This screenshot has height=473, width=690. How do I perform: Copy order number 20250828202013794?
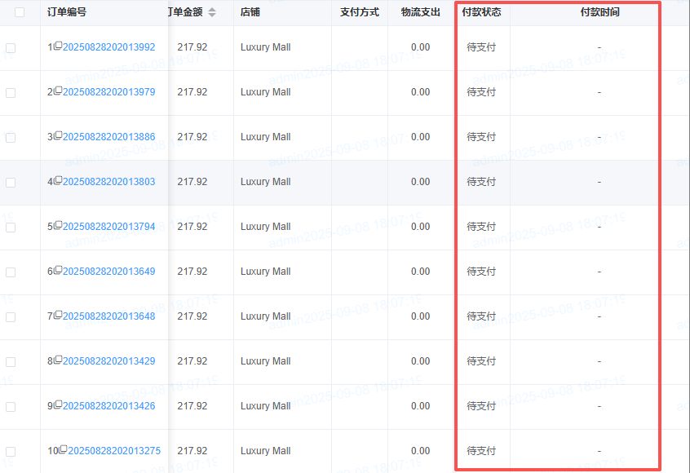[58, 226]
